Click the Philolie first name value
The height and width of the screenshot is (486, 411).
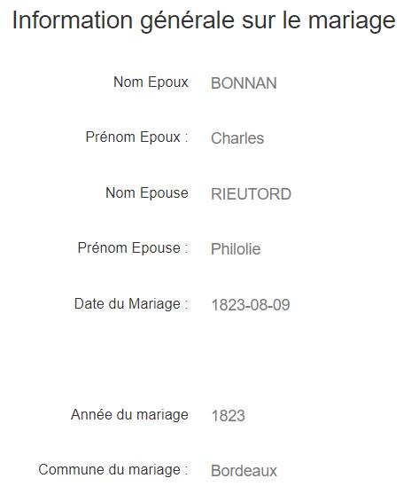click(x=236, y=249)
